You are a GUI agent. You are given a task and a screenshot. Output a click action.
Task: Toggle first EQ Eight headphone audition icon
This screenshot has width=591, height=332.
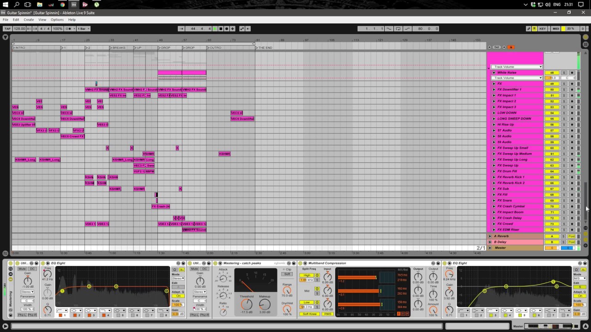(x=175, y=269)
